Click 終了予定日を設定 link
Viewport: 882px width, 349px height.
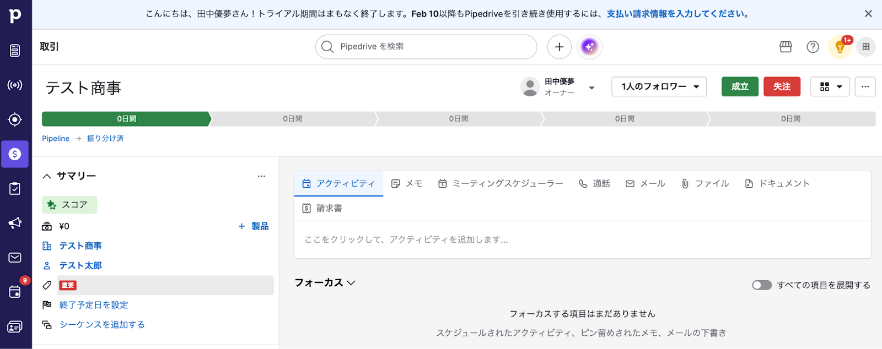pos(94,305)
